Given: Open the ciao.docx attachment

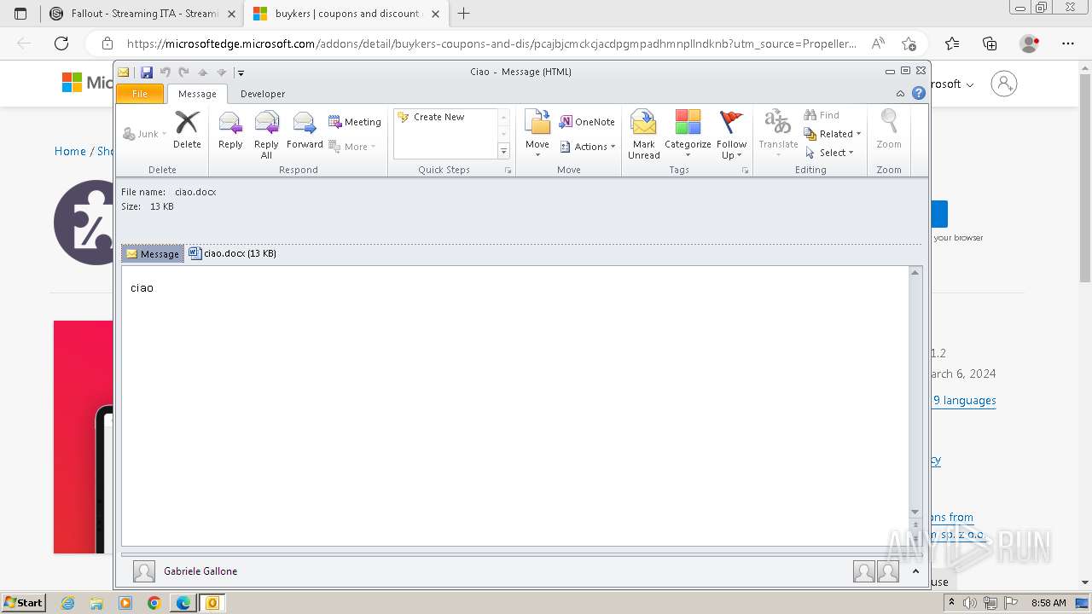Looking at the screenshot, I should coord(232,253).
